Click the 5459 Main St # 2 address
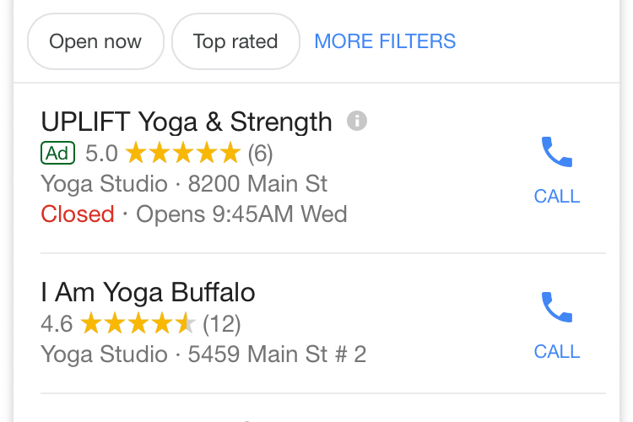This screenshot has width=633, height=422. [277, 354]
